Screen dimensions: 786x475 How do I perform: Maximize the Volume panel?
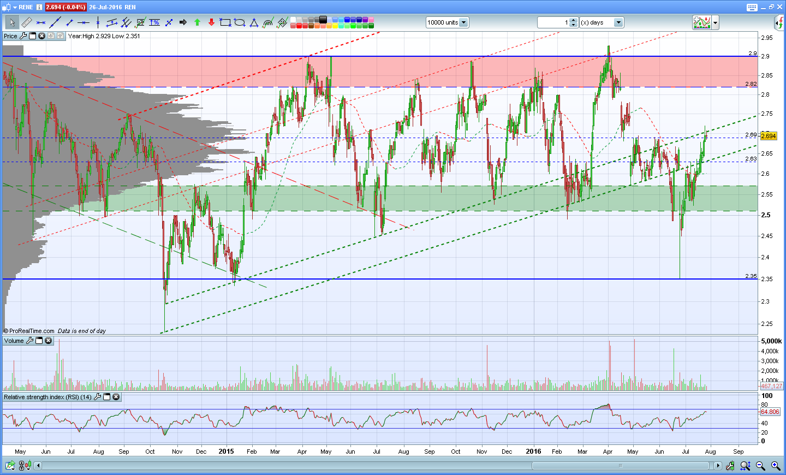39,341
